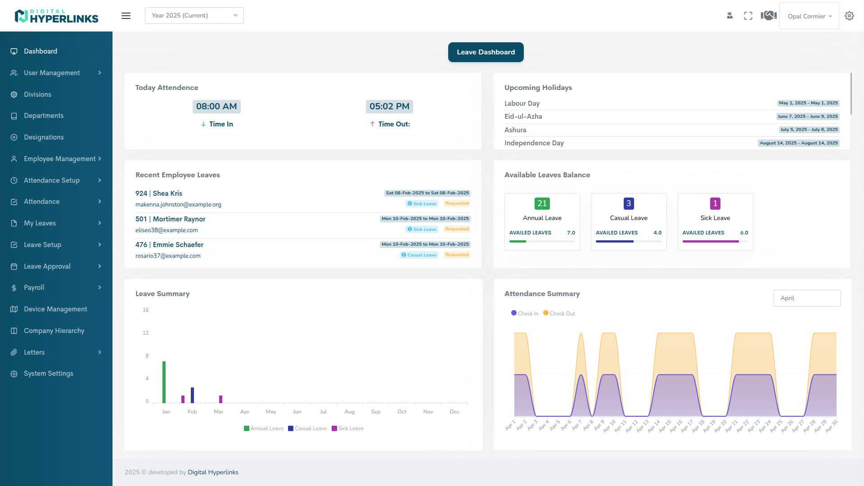
Task: Click the handshake icon in header
Action: [x=769, y=16]
